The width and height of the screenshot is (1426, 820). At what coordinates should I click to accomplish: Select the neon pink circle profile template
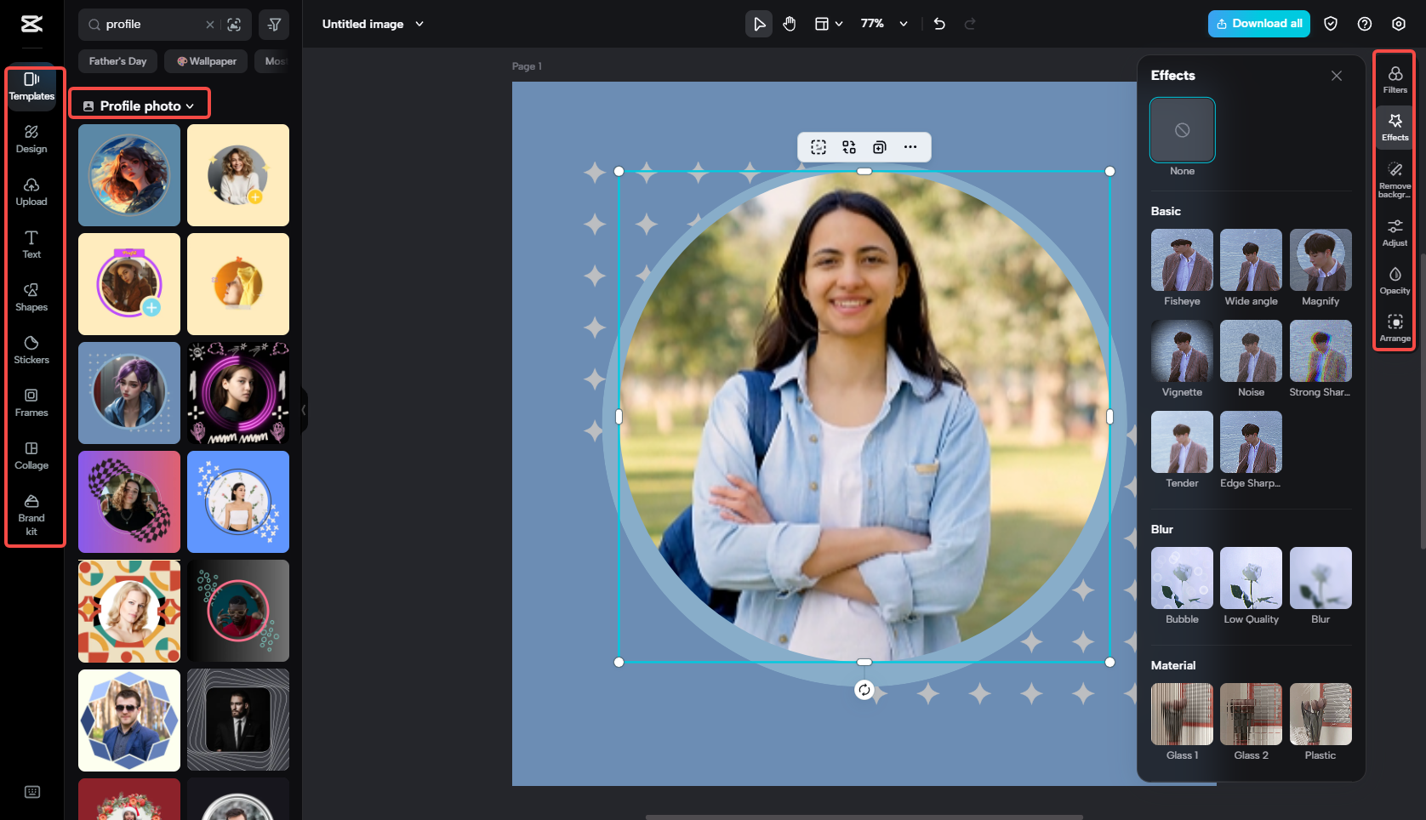coord(238,393)
